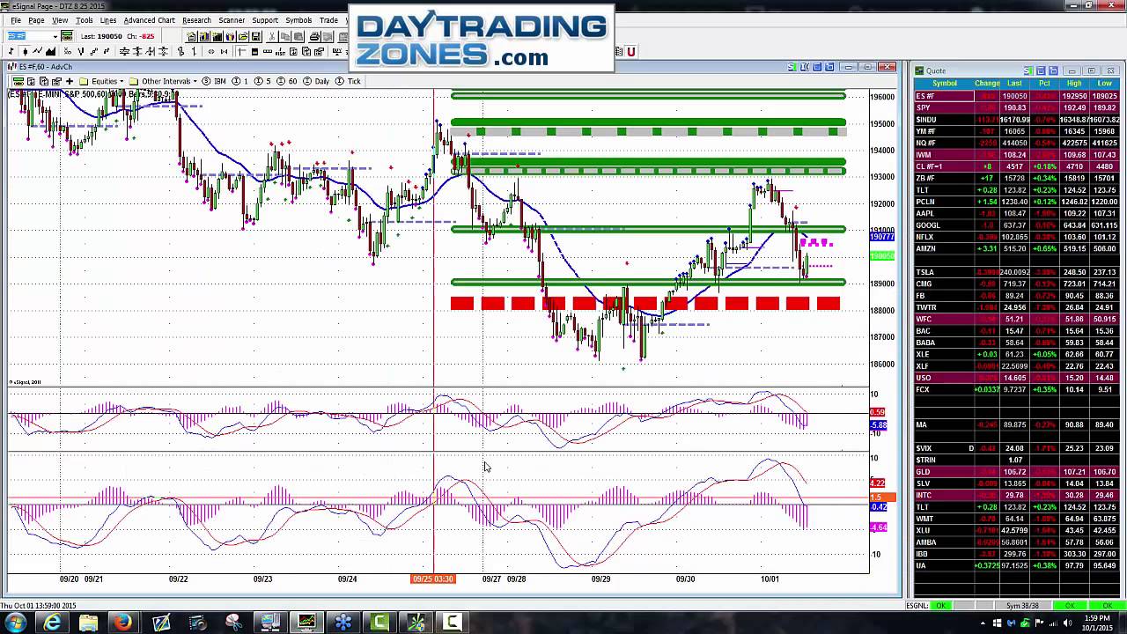The image size is (1127, 634).
Task: Switch chart to 5 minute interval
Action: (x=262, y=81)
